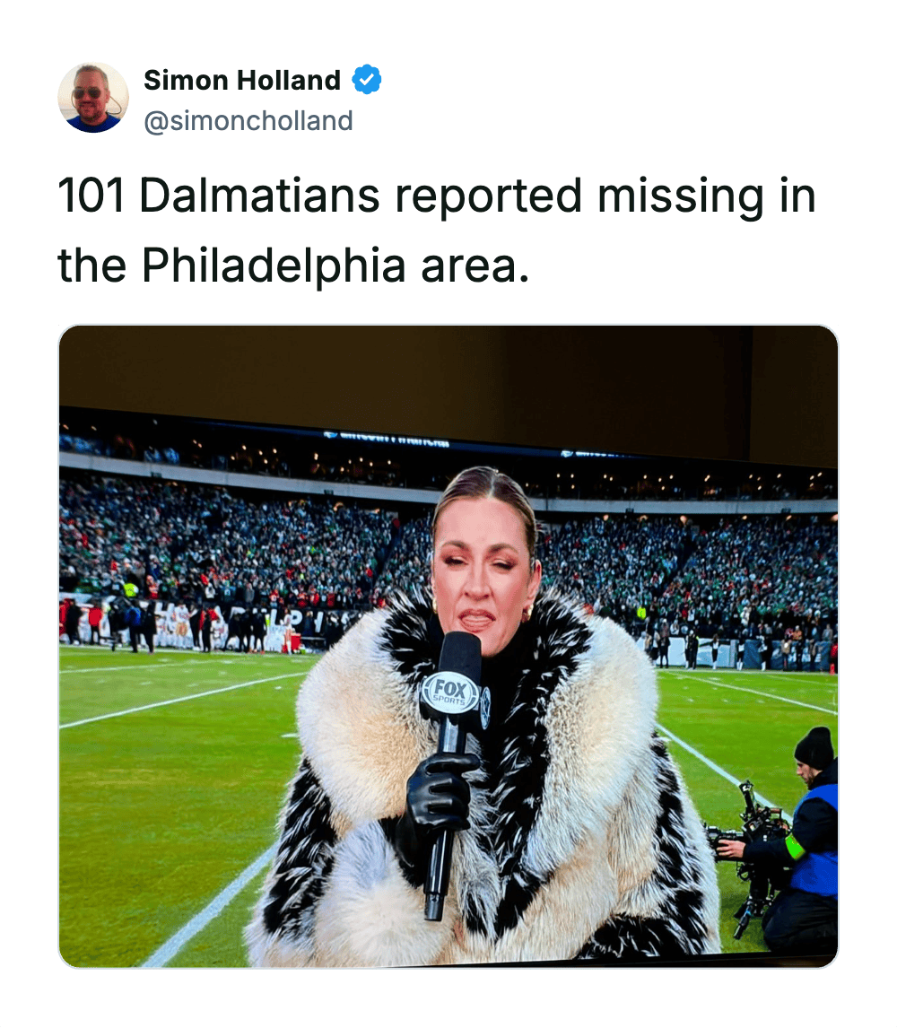
Task: Click the blue verified badge
Action: [366, 80]
